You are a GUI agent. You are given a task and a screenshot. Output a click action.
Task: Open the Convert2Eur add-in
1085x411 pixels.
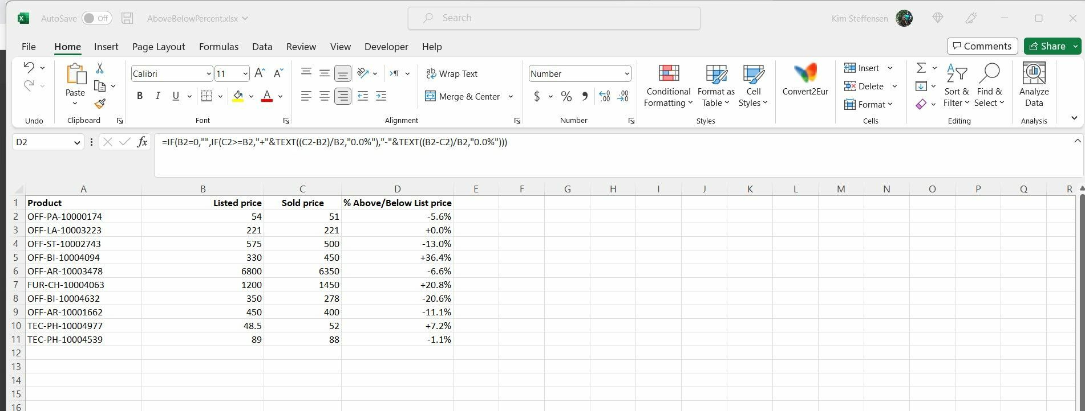[x=805, y=79]
